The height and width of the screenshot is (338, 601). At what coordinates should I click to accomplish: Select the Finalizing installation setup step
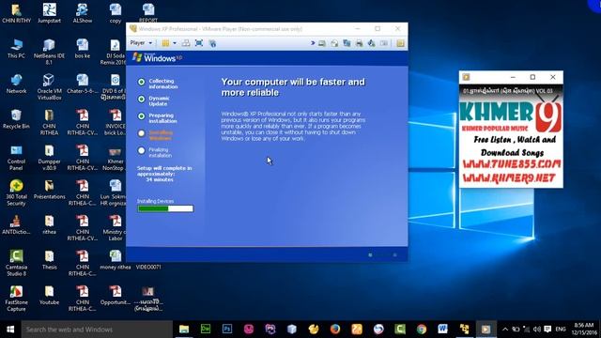pyautogui.click(x=155, y=152)
